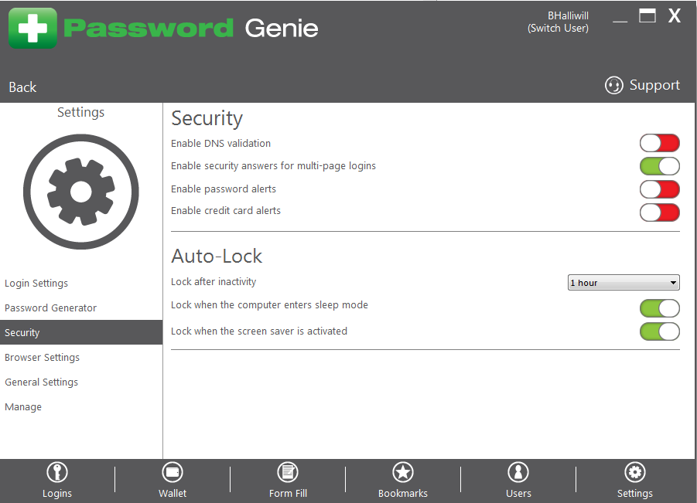The height and width of the screenshot is (503, 697).
Task: Click the Lock after inactivity label
Action: pyautogui.click(x=214, y=282)
